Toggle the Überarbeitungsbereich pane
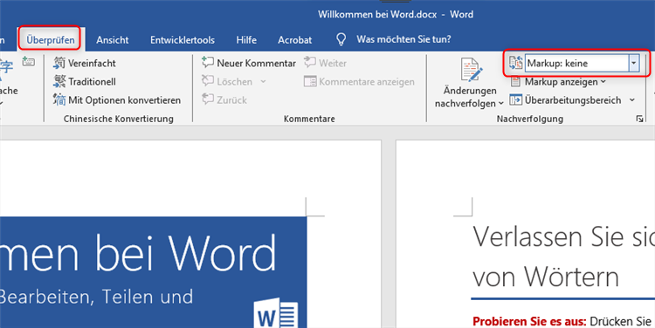The height and width of the screenshot is (328, 655). (x=566, y=100)
